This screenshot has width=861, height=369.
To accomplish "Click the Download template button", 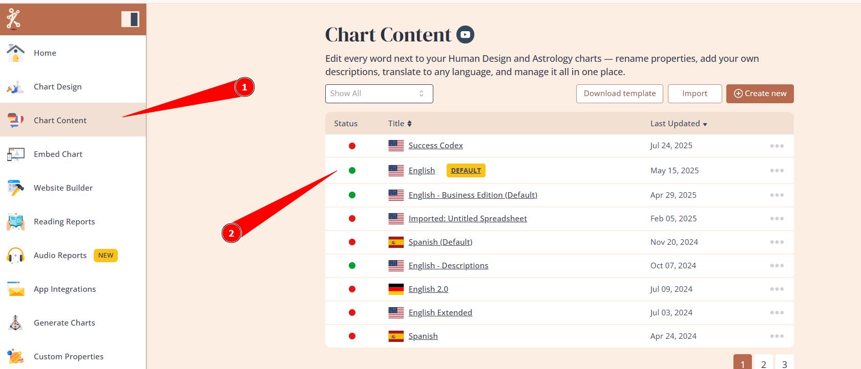I will click(619, 94).
